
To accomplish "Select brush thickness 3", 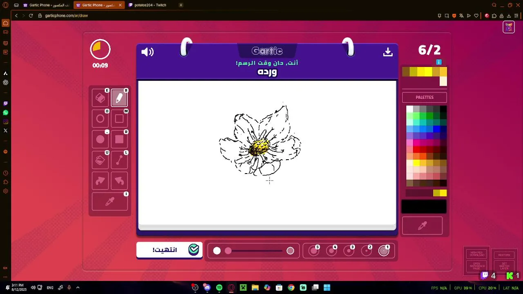I will pos(349,251).
